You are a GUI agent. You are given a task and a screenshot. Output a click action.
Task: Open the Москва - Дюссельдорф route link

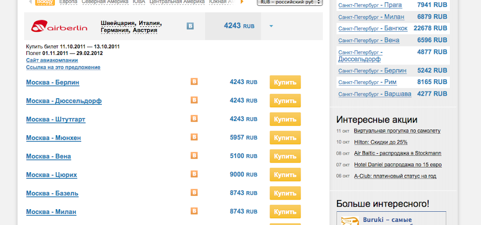(64, 101)
